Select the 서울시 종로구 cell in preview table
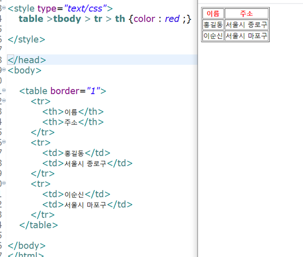303x257 pixels. (x=247, y=25)
